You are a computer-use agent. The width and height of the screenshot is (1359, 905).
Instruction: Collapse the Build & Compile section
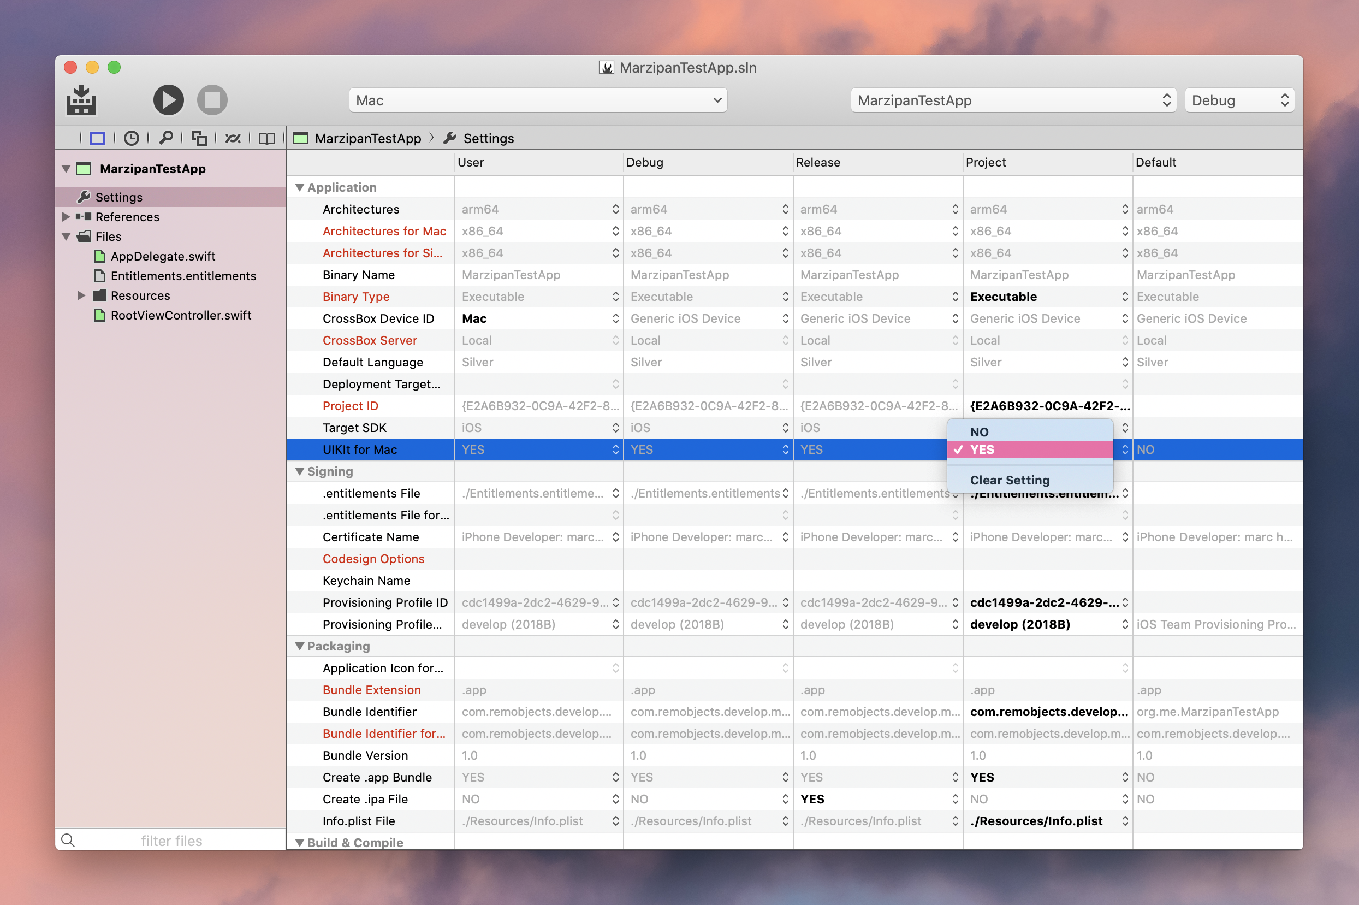pyautogui.click(x=299, y=843)
